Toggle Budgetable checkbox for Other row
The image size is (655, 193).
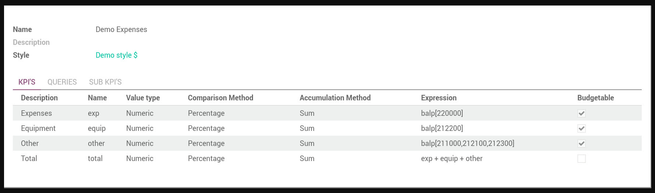point(581,143)
